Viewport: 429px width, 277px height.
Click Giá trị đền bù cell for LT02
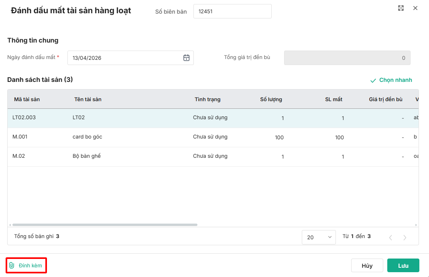[x=385, y=118]
